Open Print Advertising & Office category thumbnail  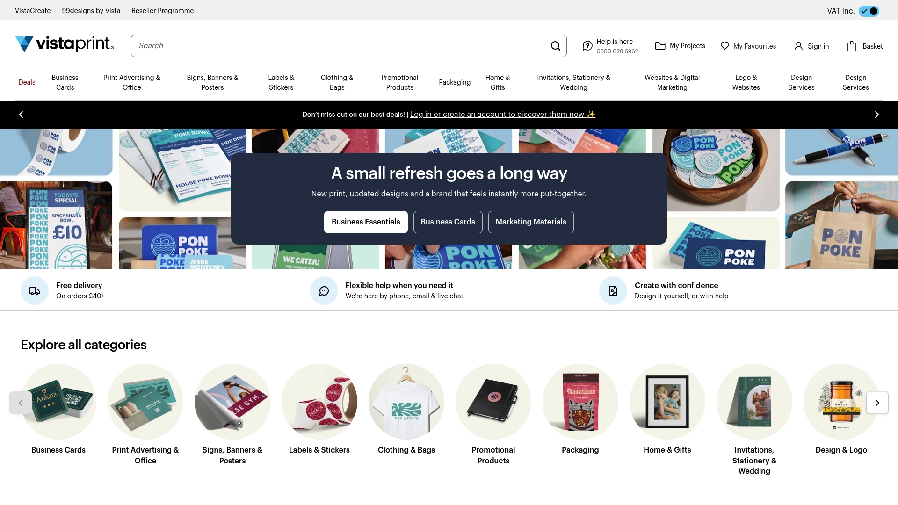point(145,402)
